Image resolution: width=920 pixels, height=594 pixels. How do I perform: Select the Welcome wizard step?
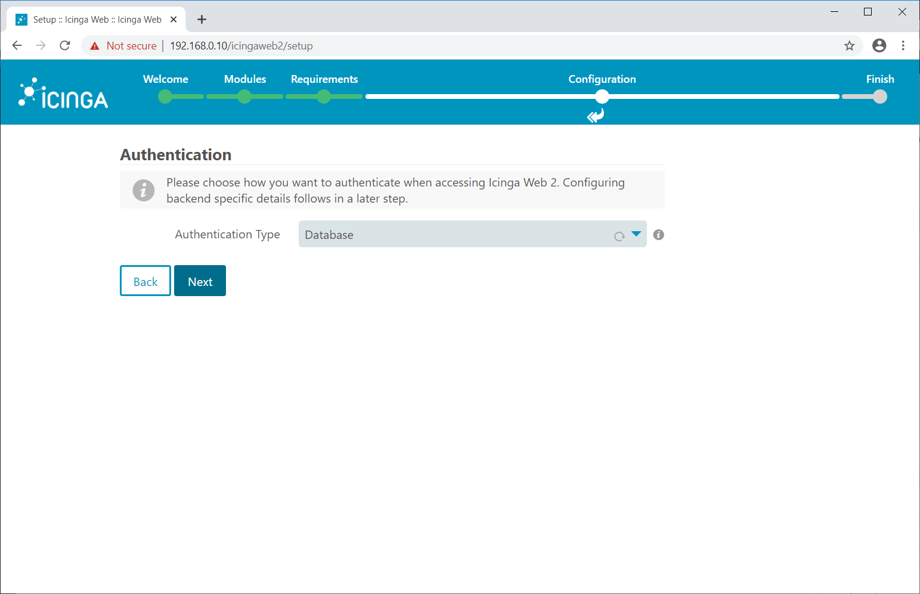click(165, 97)
